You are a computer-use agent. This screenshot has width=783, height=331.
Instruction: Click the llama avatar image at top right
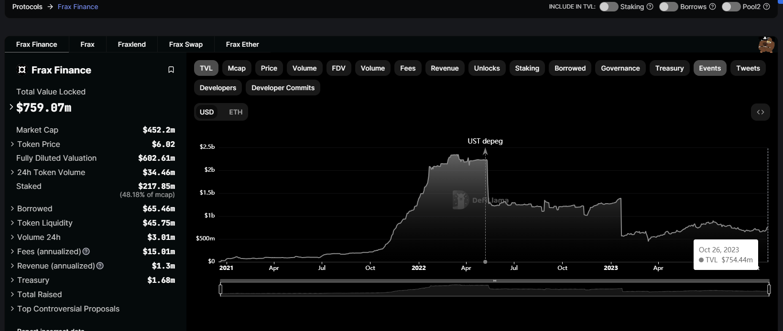(766, 45)
